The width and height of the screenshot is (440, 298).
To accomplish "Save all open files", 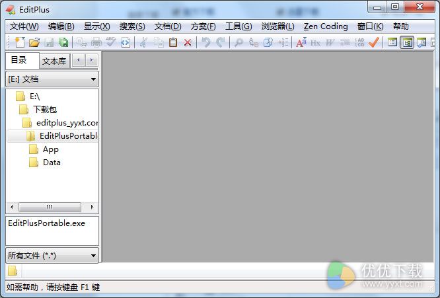I will coord(63,42).
